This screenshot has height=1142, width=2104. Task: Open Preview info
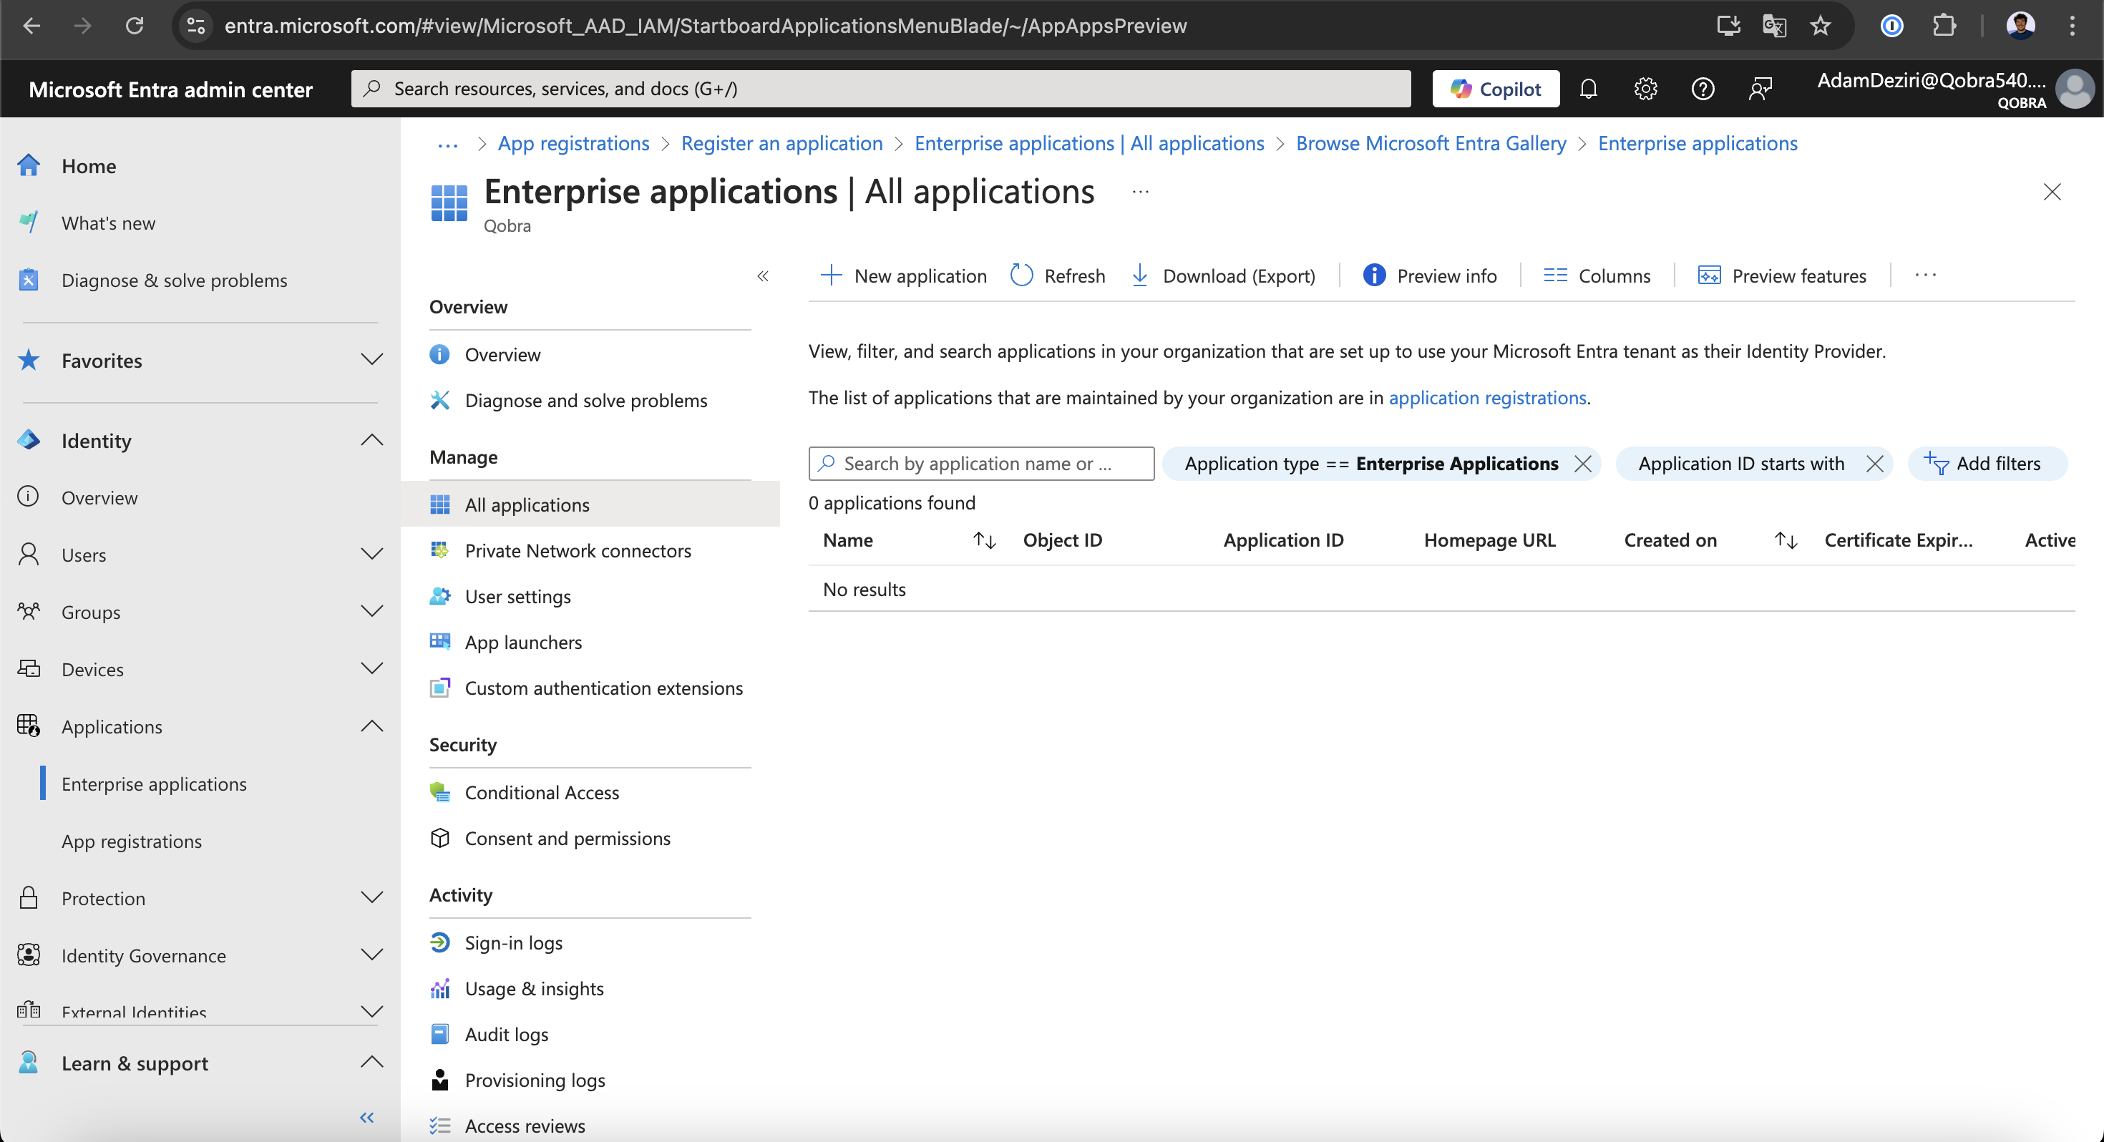click(x=1430, y=275)
